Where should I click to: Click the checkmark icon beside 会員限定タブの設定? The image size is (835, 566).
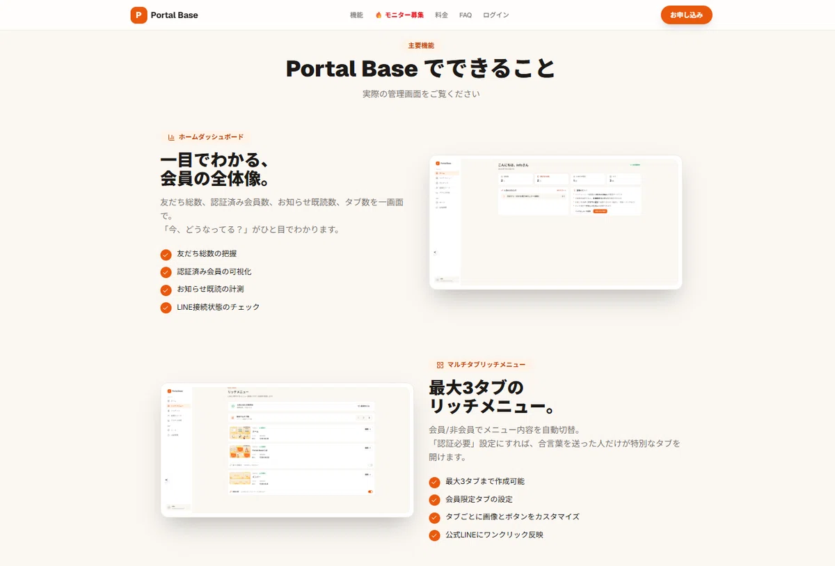click(434, 500)
